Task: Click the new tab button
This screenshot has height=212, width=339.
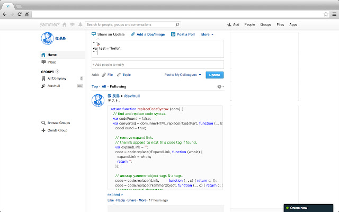Action: pyautogui.click(x=19, y=6)
